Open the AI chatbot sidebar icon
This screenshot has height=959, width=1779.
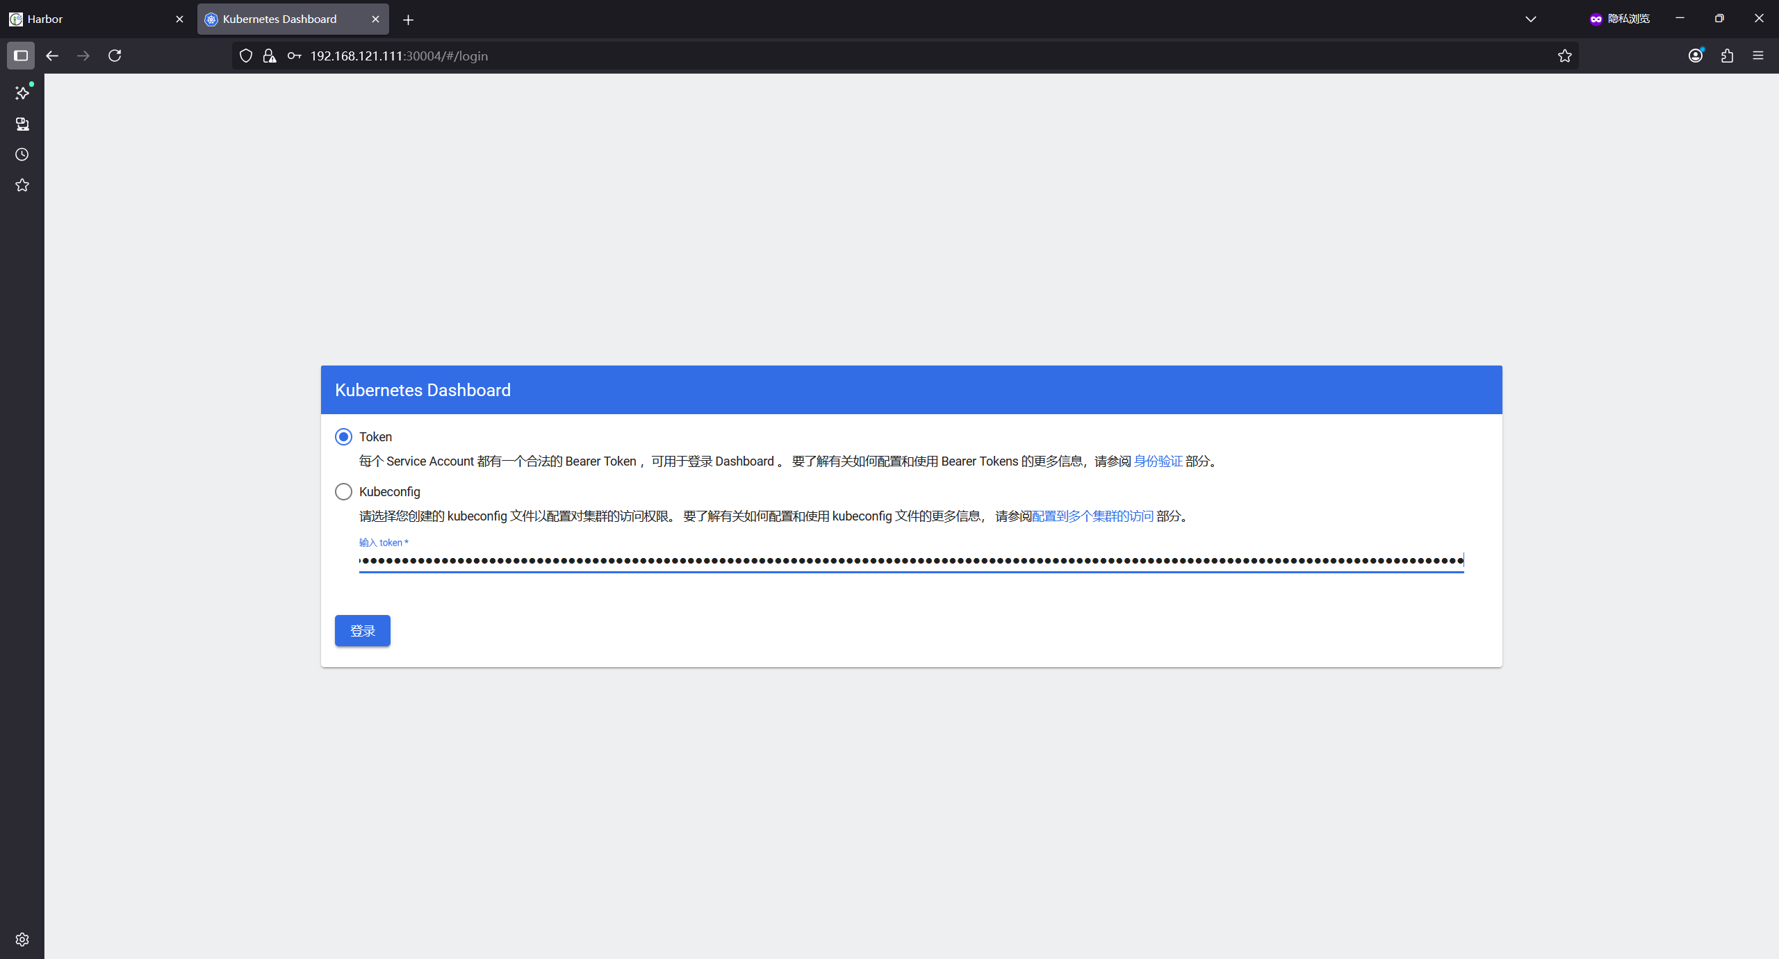pos(22,93)
